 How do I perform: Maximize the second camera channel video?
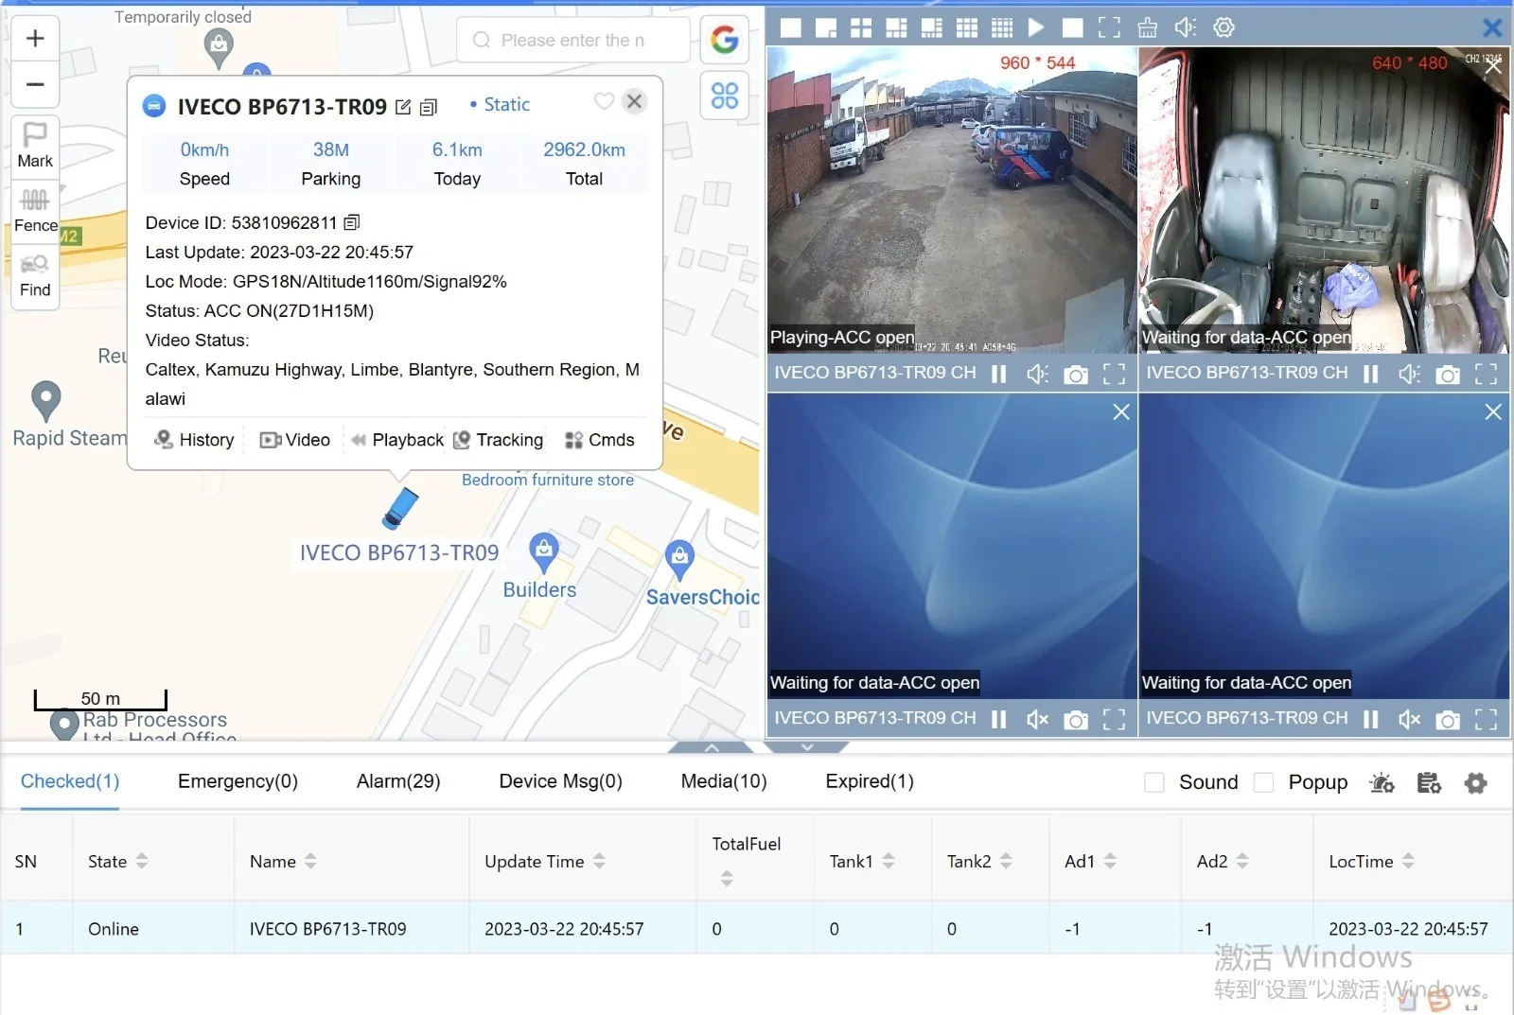click(1486, 374)
